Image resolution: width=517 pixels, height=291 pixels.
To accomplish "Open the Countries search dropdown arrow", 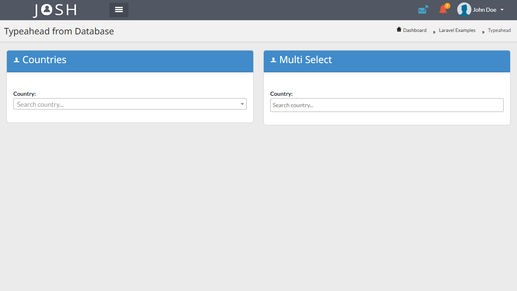I will pyautogui.click(x=242, y=104).
